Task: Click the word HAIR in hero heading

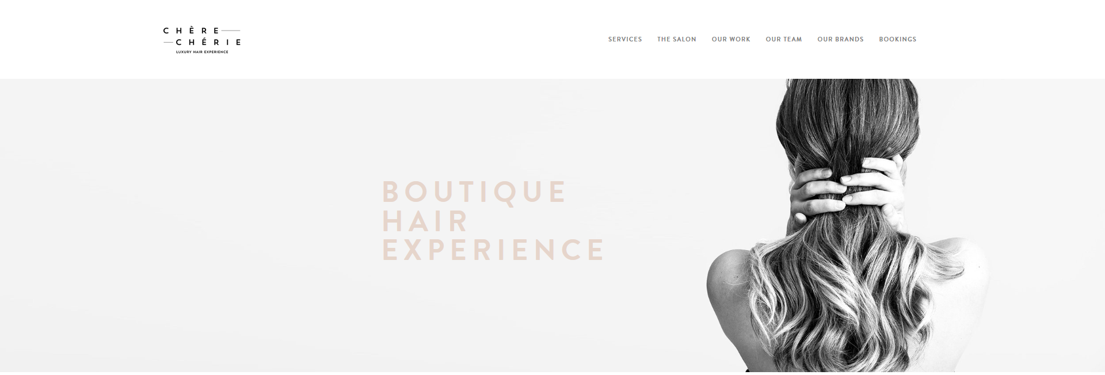Action: click(426, 221)
